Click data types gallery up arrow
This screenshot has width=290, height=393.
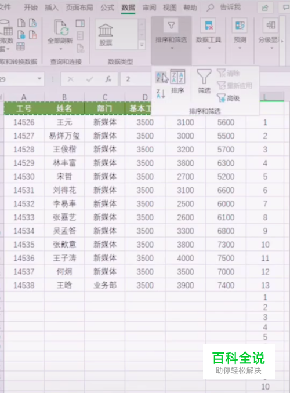(x=142, y=24)
